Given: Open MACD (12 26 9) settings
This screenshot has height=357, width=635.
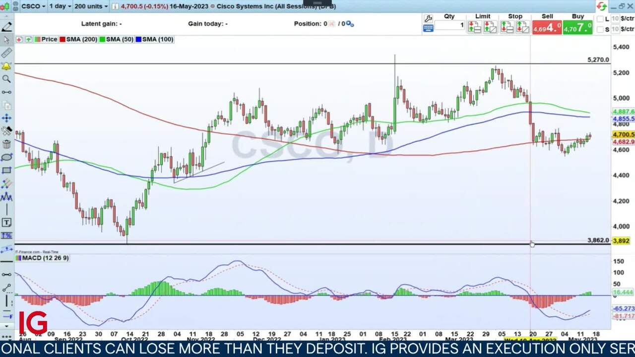Looking at the screenshot, I should coord(42,258).
